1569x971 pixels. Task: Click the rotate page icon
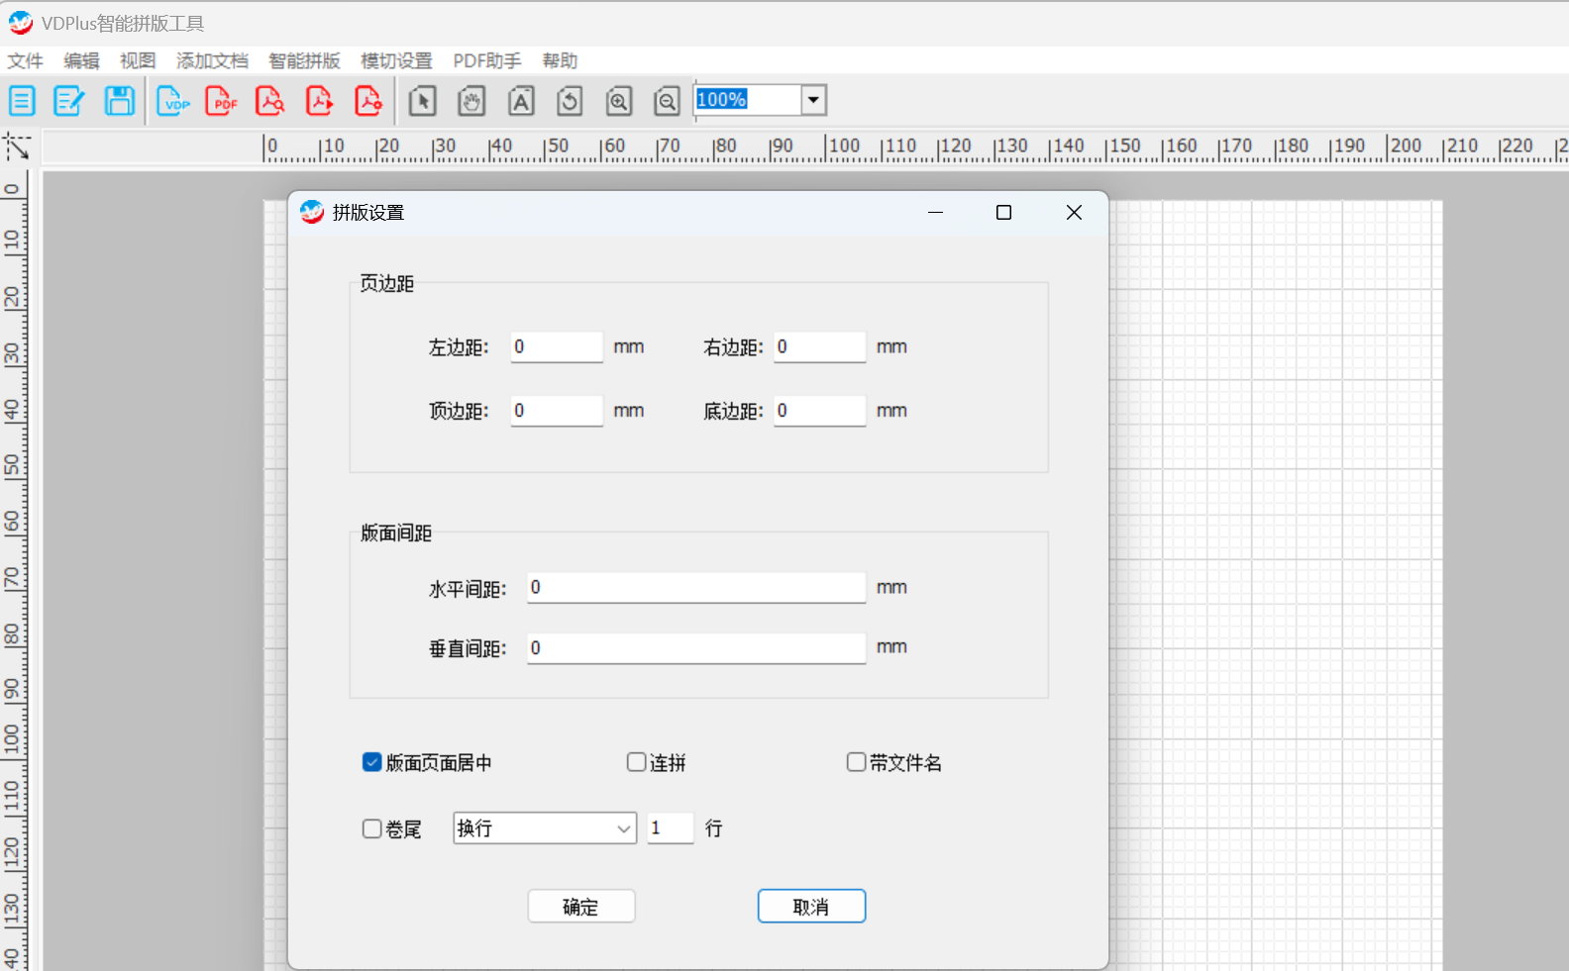570,100
